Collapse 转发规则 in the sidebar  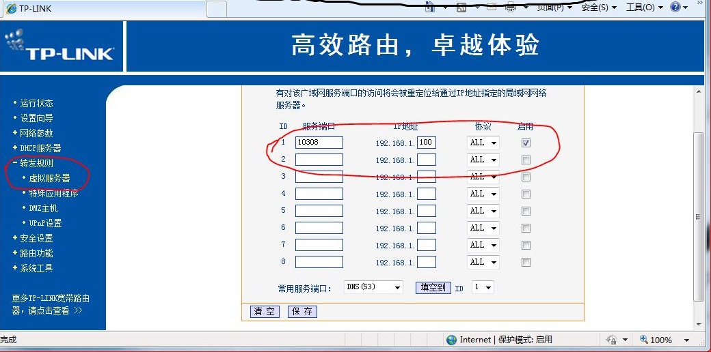pos(36,163)
